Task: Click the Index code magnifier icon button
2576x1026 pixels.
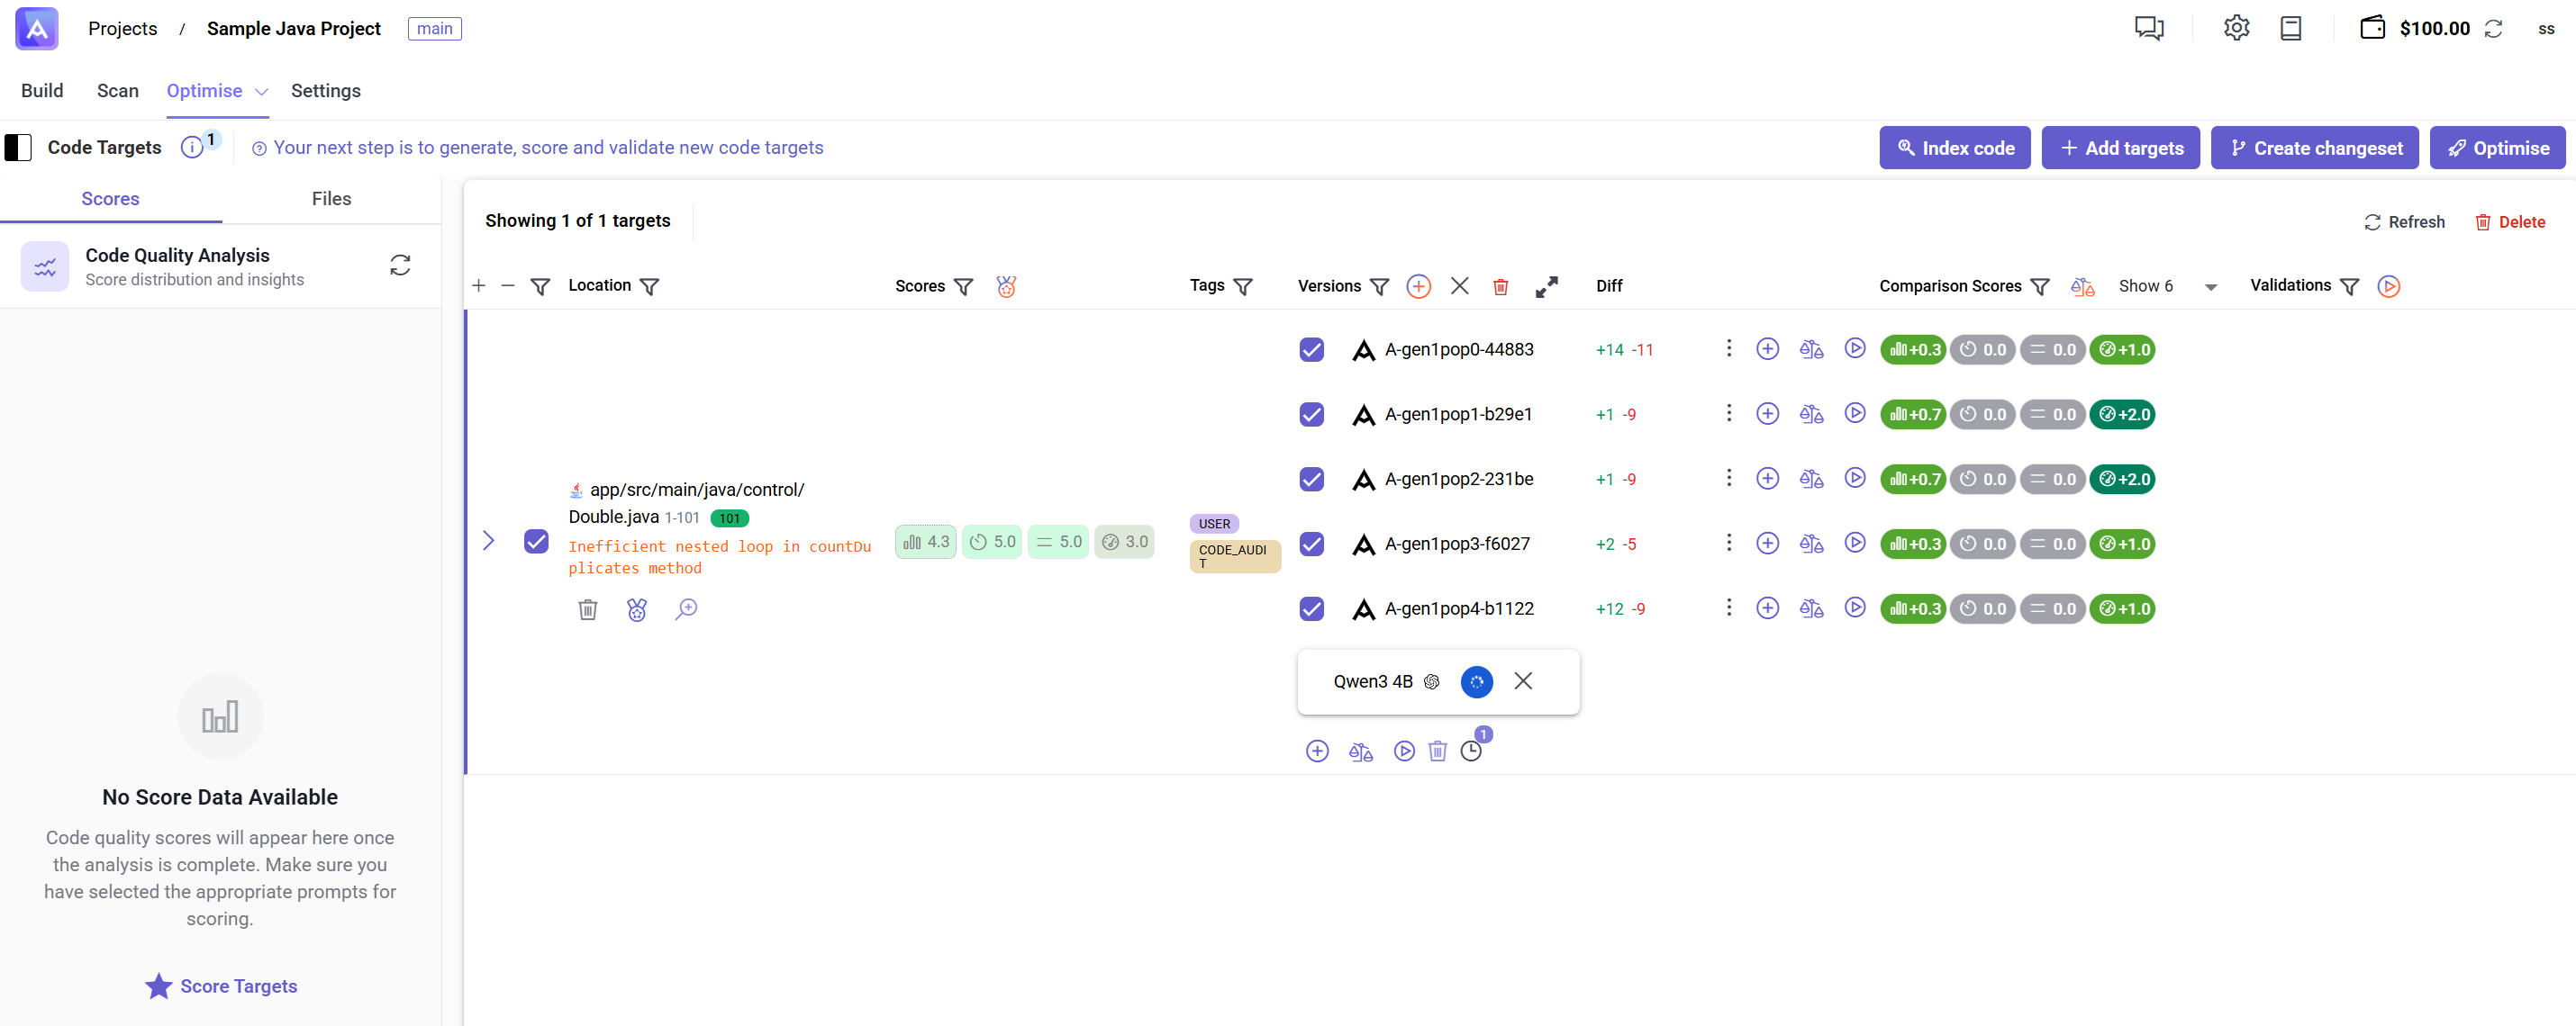Action: point(1908,148)
